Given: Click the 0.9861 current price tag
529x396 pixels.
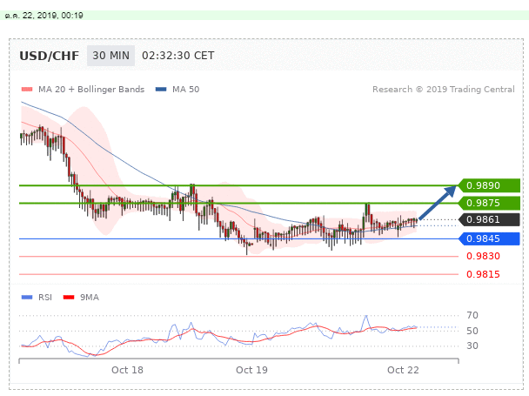Looking at the screenshot, I should click(x=489, y=219).
